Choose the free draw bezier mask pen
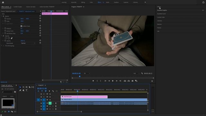Image resolution: width=206 pixels, height=116 pixels. tap(12, 38)
